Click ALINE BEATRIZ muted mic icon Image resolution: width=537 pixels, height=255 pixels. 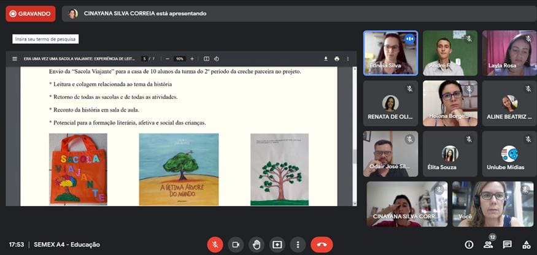[x=528, y=89]
